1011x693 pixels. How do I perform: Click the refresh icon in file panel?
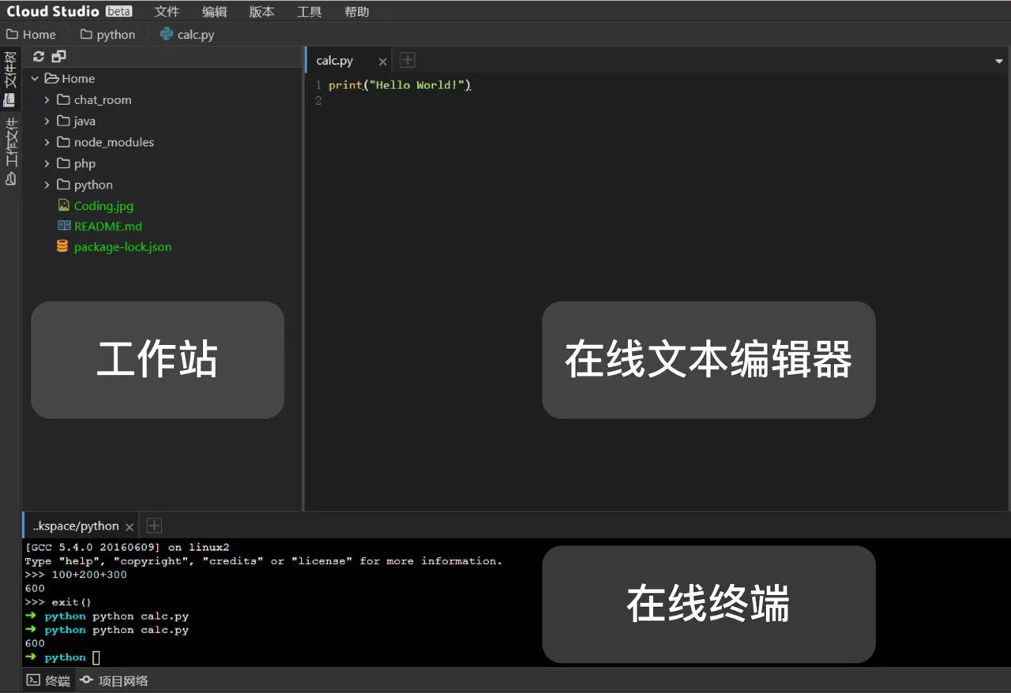click(x=39, y=57)
